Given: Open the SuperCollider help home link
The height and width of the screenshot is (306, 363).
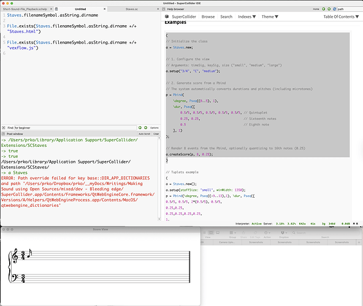Looking at the screenshot, I should [x=184, y=17].
